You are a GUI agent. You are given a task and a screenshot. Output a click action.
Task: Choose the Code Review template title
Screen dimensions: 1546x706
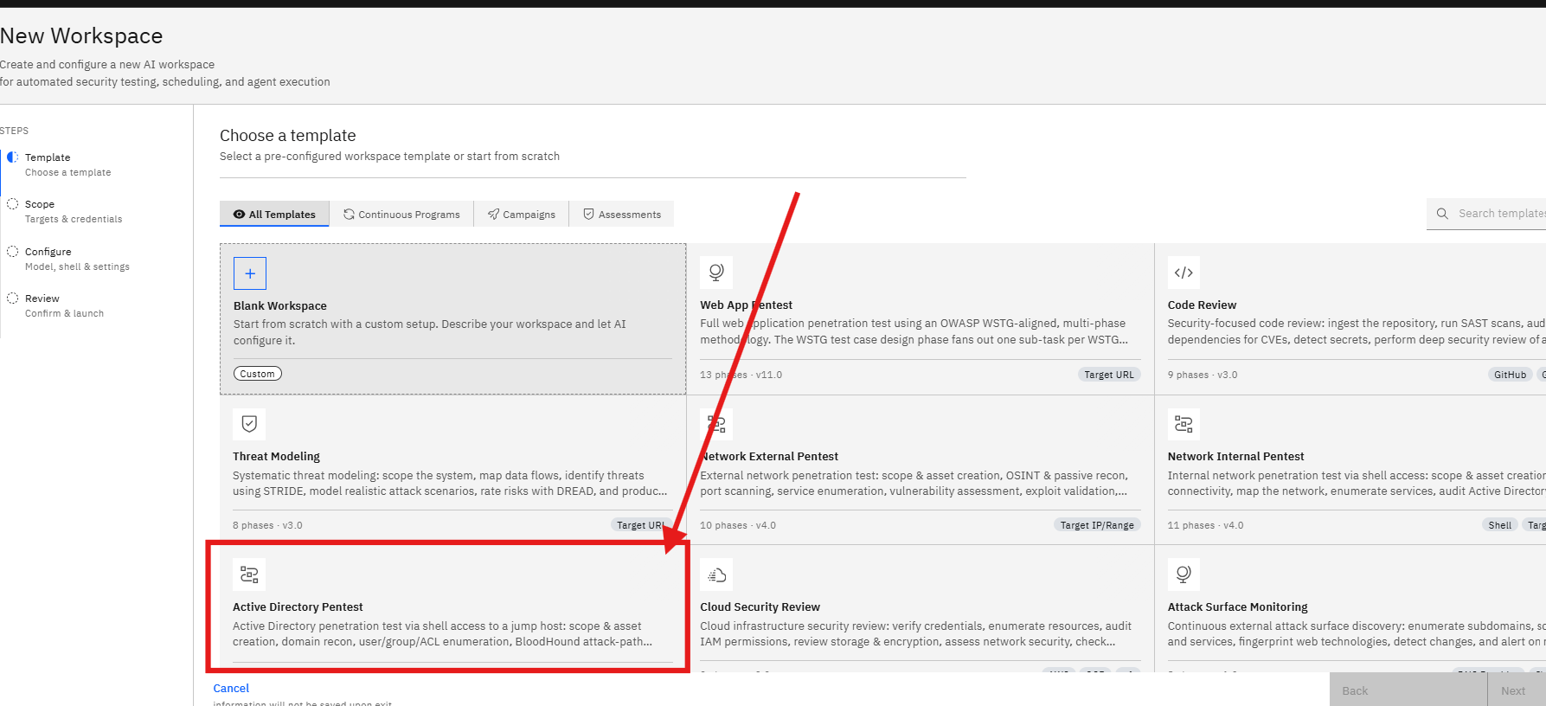click(x=1202, y=305)
